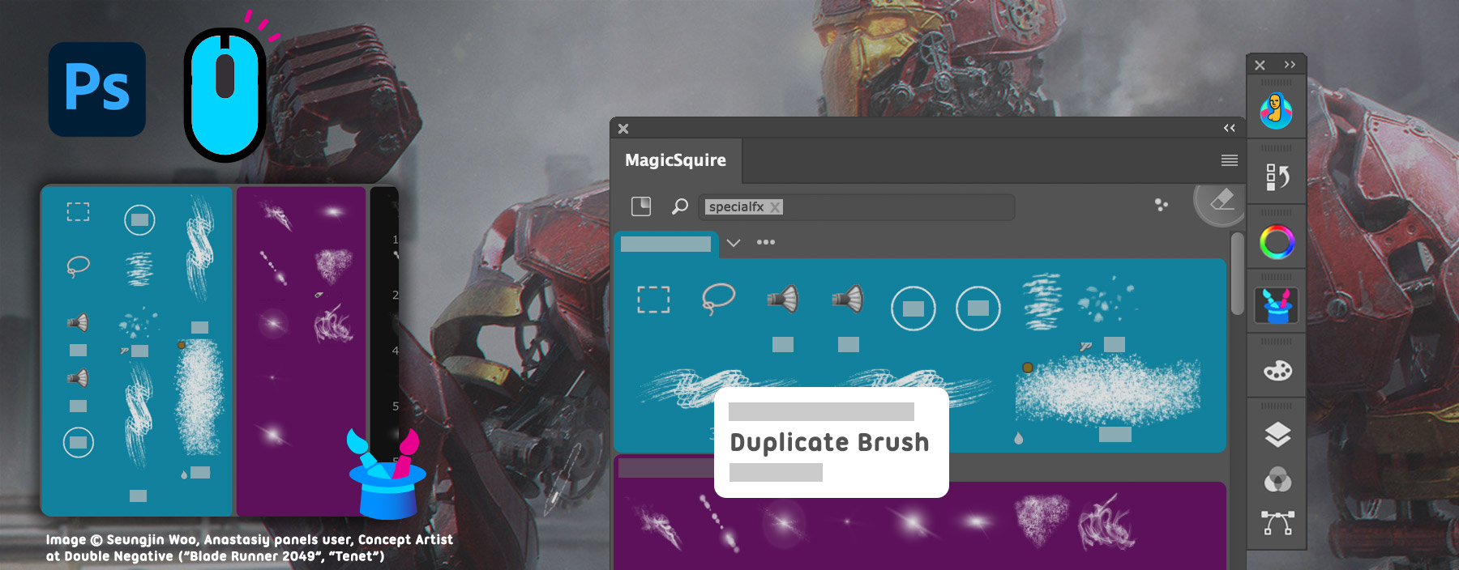Image resolution: width=1459 pixels, height=570 pixels.
Task: Select the heart particle brush in left purple panel
Action: click(x=332, y=266)
